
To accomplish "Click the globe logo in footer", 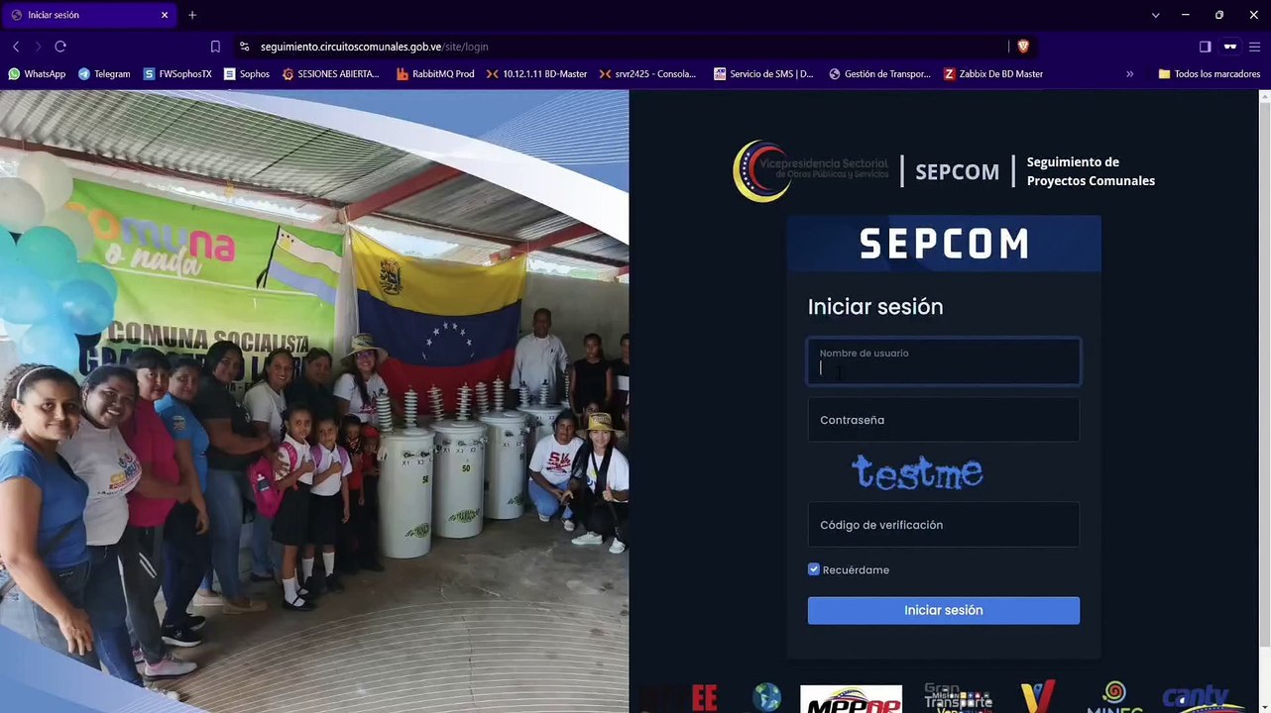I will (766, 697).
